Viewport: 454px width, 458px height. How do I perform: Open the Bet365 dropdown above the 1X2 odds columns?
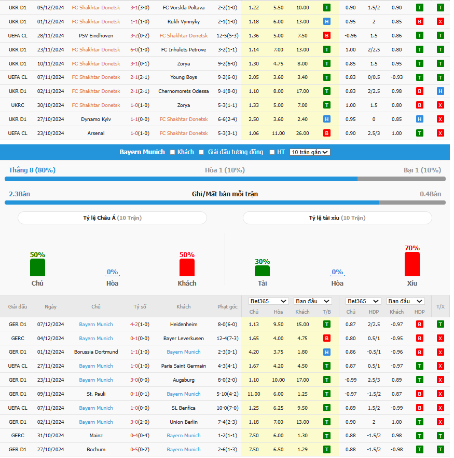(268, 301)
